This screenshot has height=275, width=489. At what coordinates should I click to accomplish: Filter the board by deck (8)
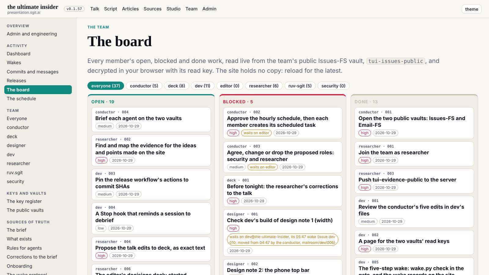(176, 86)
